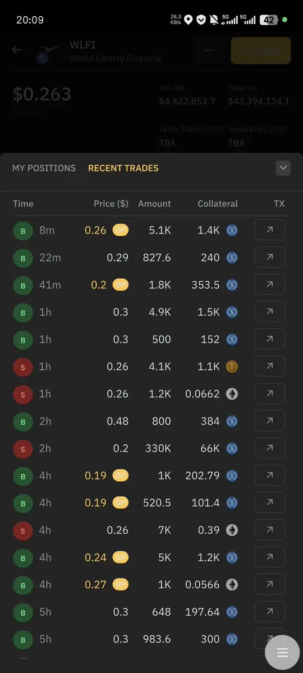The height and width of the screenshot is (673, 303).
Task: Tap the DP badge on 0.26 price row
Action: point(121,231)
